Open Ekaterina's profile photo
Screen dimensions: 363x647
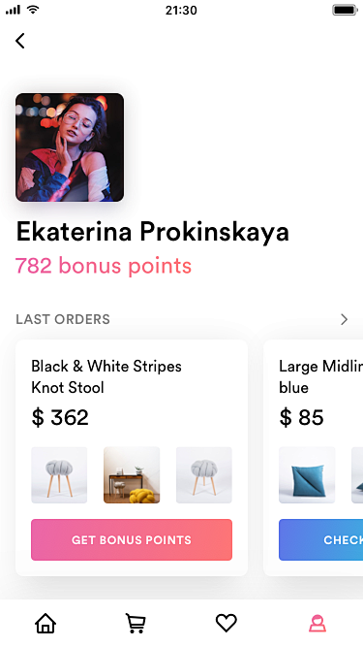[70, 147]
